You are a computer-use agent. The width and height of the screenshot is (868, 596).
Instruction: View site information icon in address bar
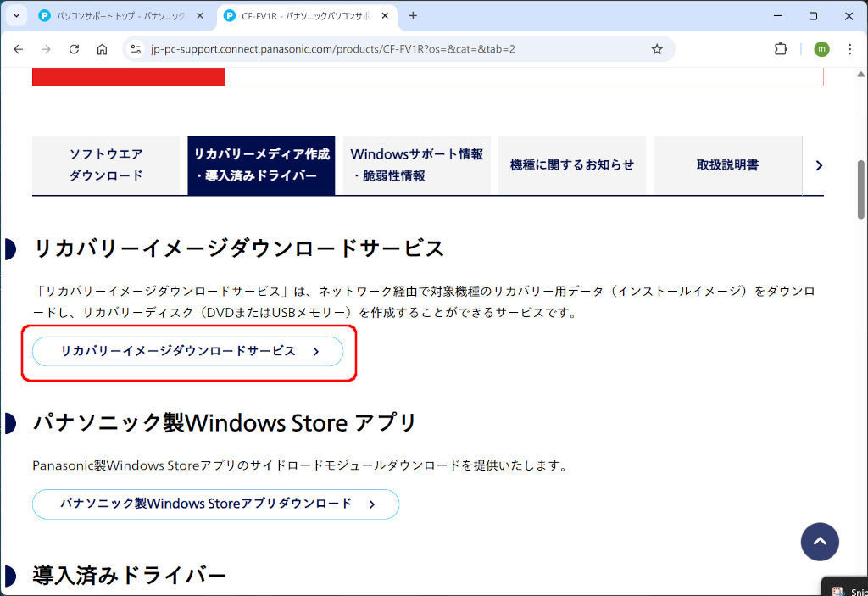tap(136, 49)
